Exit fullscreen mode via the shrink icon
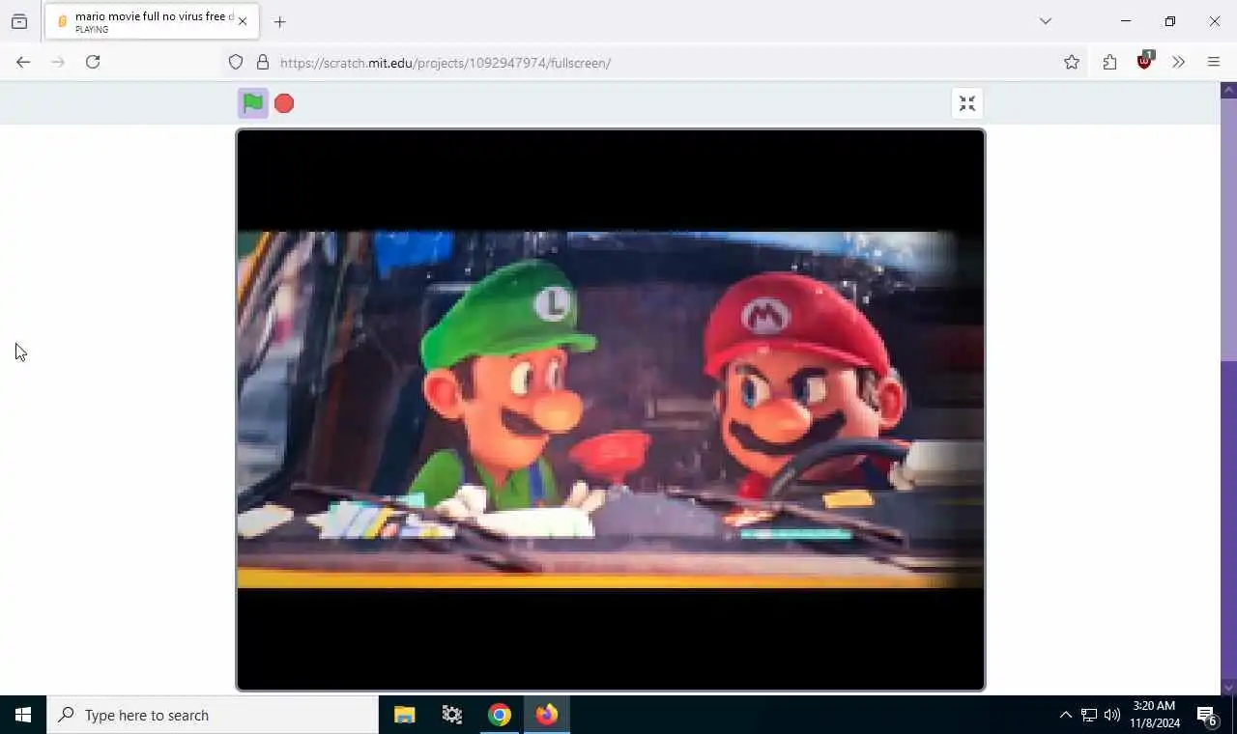1237x734 pixels. pyautogui.click(x=967, y=103)
